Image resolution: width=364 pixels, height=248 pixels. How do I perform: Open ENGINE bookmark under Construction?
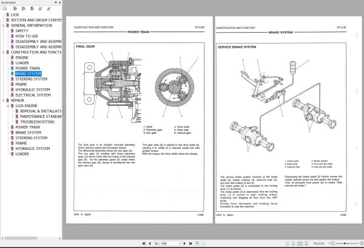[22, 57]
